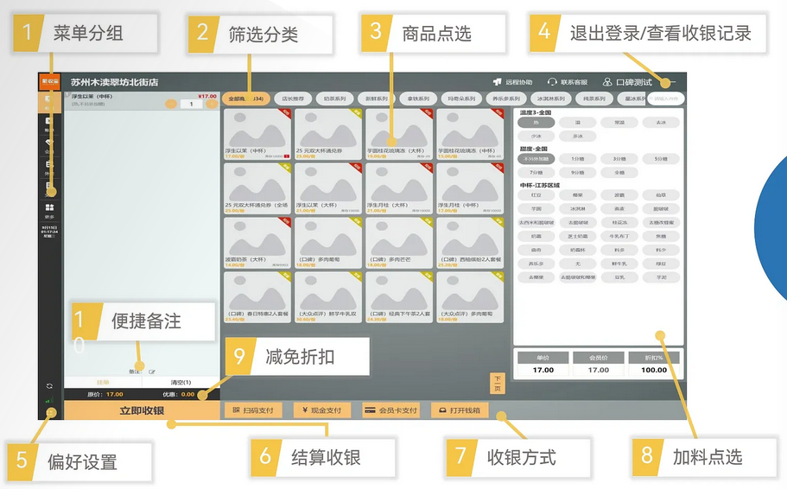Click the sync refresh icon in sidebar
This screenshot has width=787, height=489.
click(x=49, y=386)
